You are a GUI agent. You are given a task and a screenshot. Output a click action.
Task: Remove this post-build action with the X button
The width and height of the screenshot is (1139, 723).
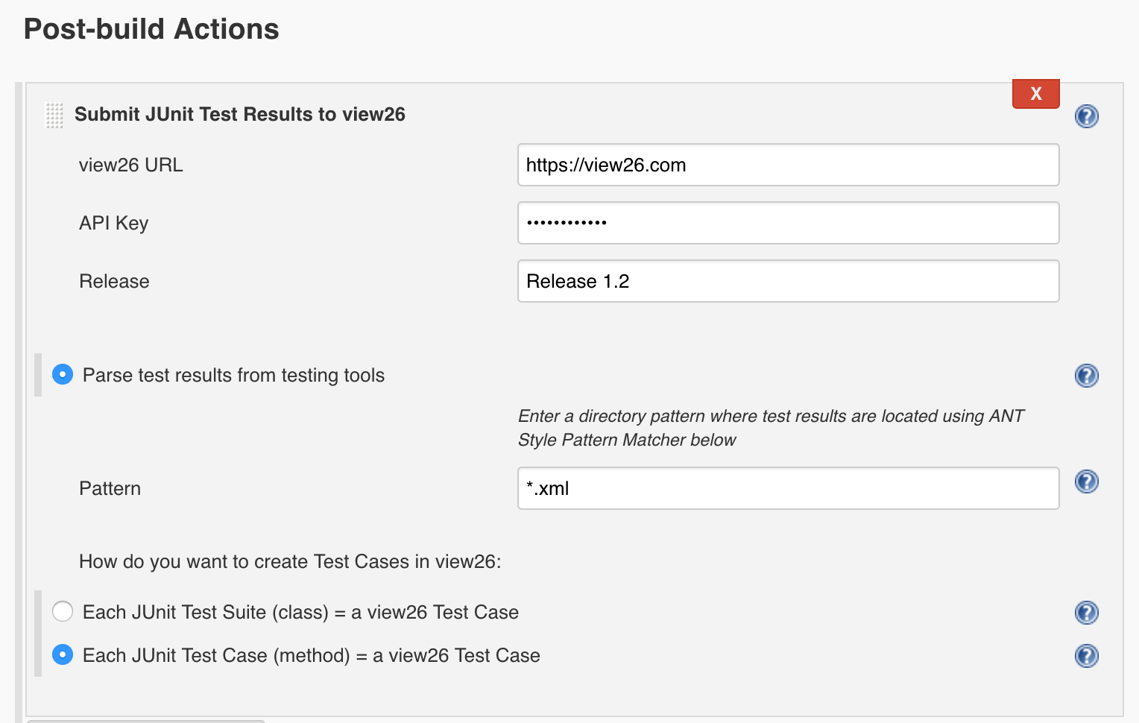pos(1035,94)
